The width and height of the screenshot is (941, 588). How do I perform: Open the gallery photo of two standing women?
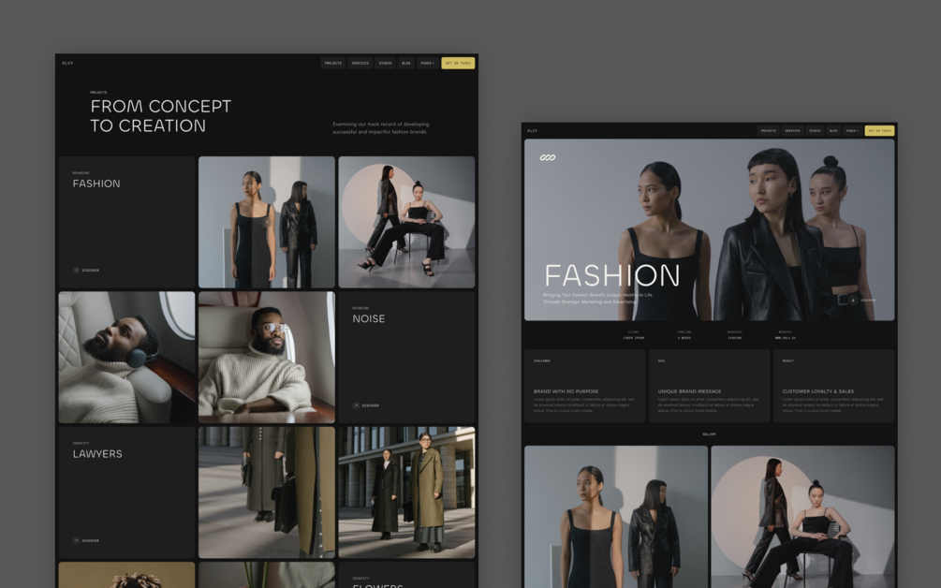(616, 517)
